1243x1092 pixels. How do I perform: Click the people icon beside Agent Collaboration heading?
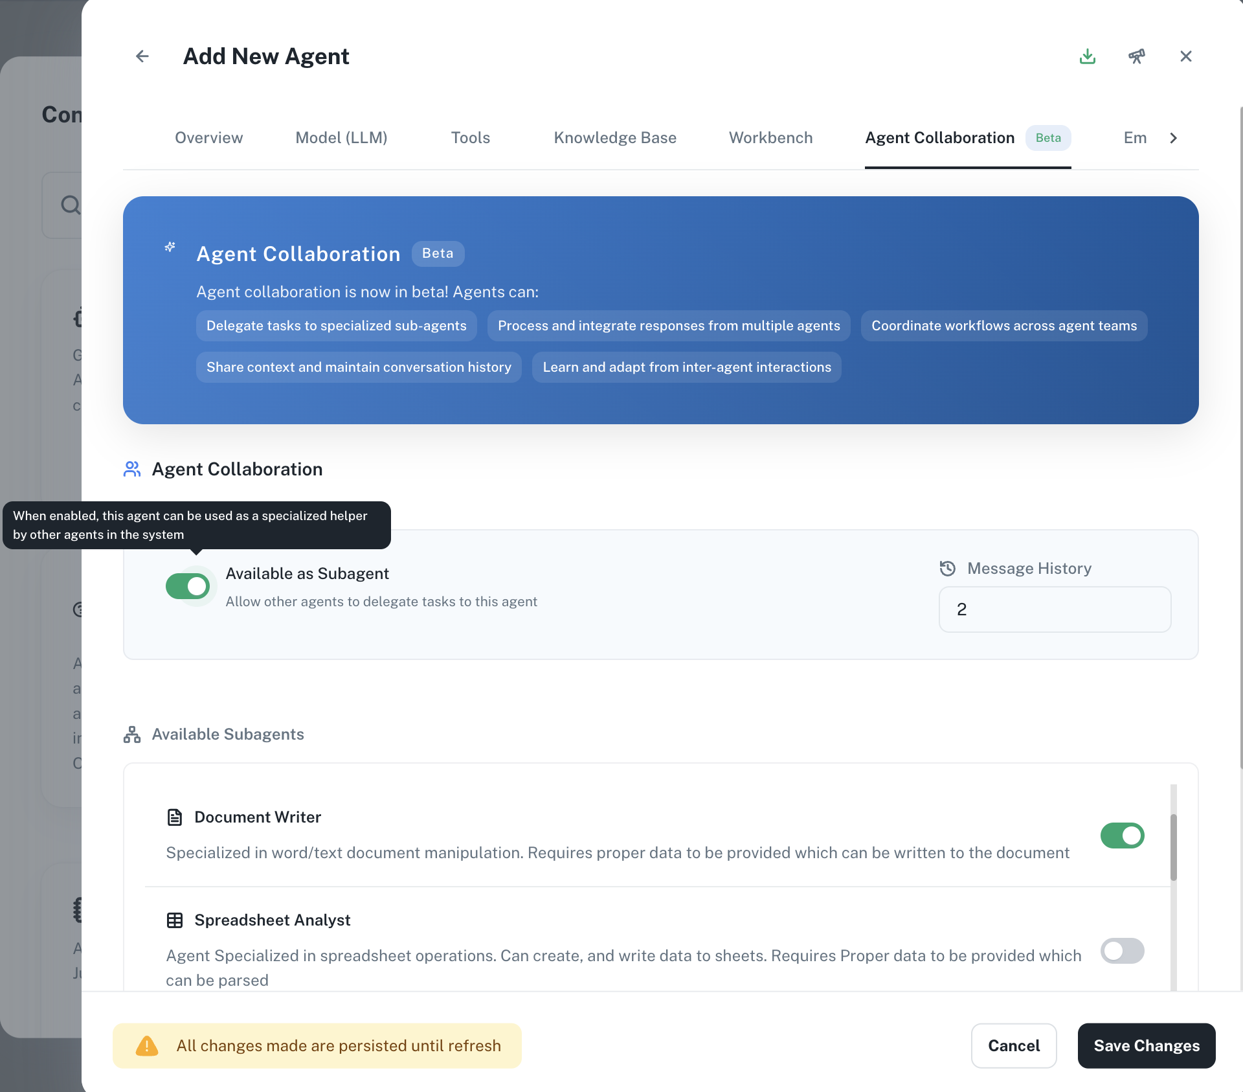coord(132,469)
